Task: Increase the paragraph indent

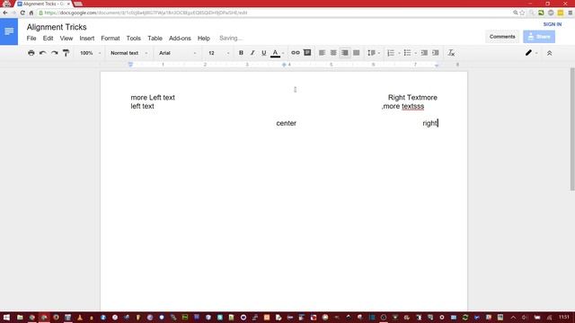Action: pos(436,53)
